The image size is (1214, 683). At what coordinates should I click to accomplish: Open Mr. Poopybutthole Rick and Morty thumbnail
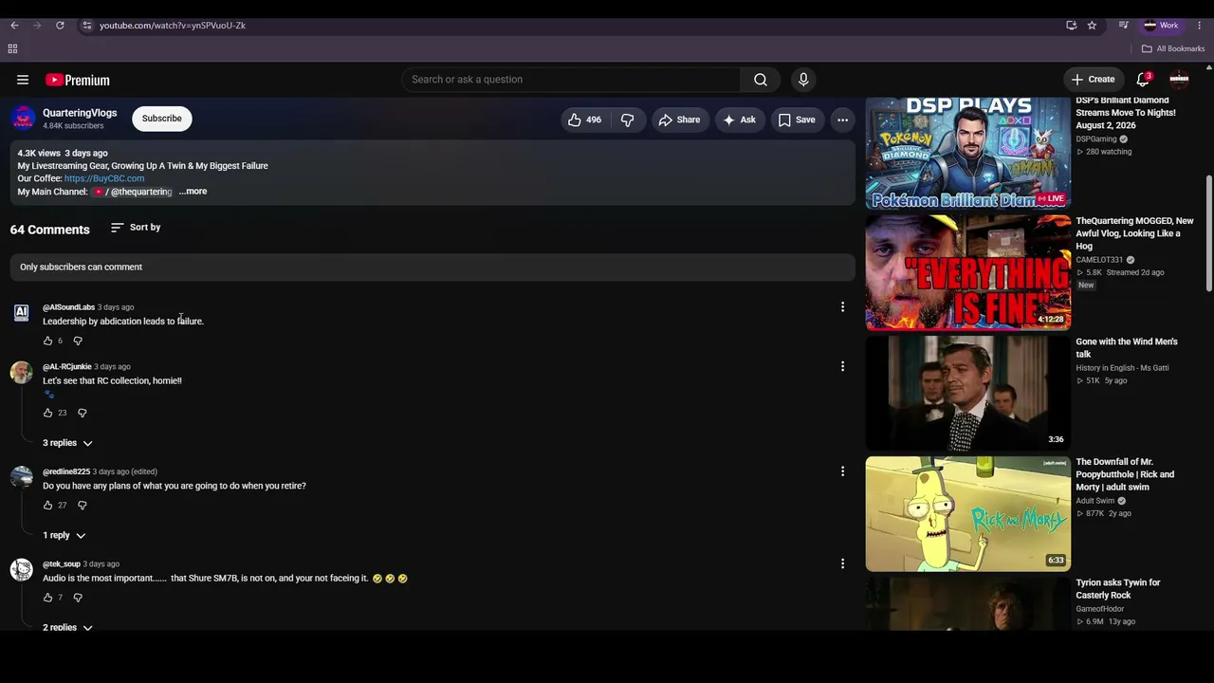(967, 513)
